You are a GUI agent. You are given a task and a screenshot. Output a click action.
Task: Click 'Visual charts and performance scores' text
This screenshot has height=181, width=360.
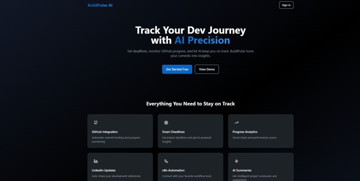coord(255,138)
